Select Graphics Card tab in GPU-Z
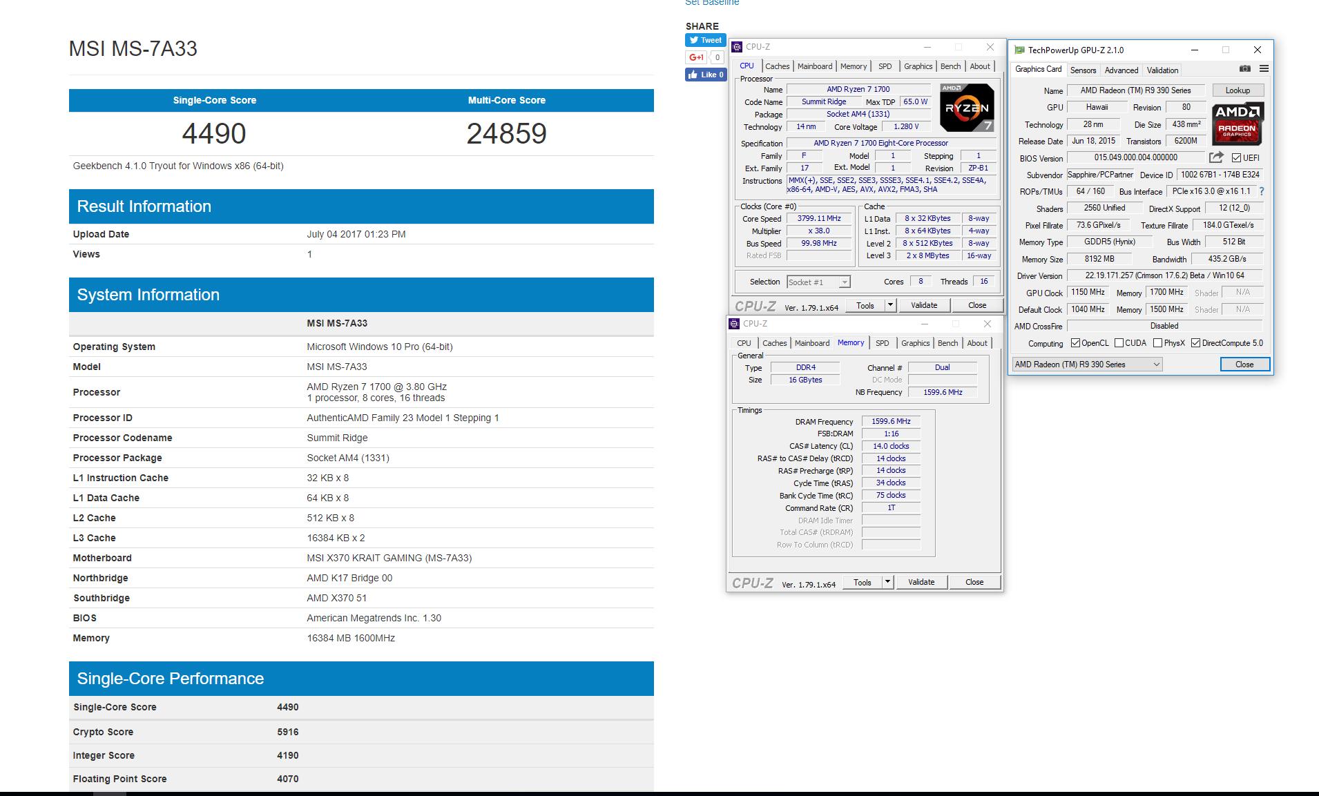 pos(1038,69)
